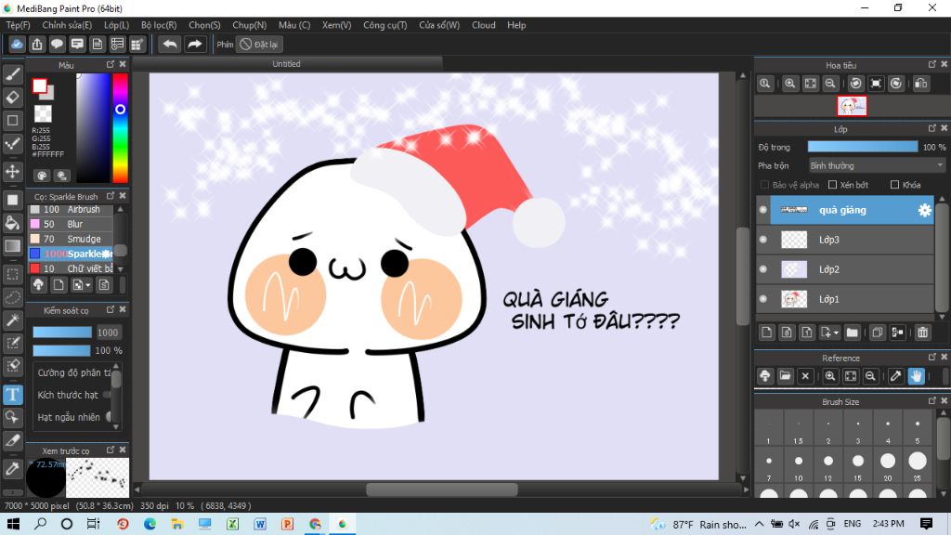The width and height of the screenshot is (951, 535).
Task: Click the cloud save icon in toolbar
Action: (x=17, y=45)
